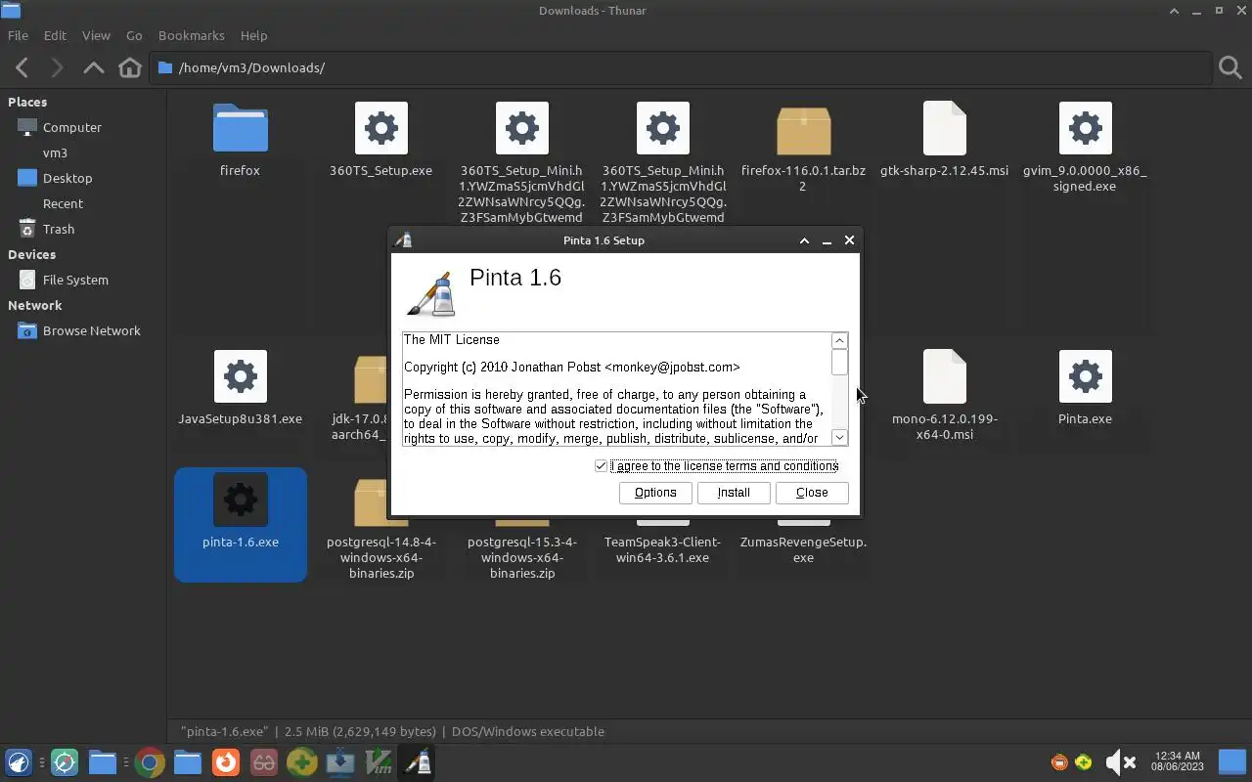Open the Bookmarks menu

[192, 35]
